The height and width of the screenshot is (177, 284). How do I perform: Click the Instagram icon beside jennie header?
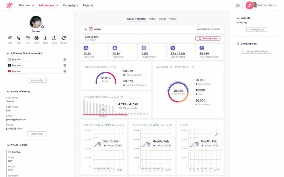[91, 29]
